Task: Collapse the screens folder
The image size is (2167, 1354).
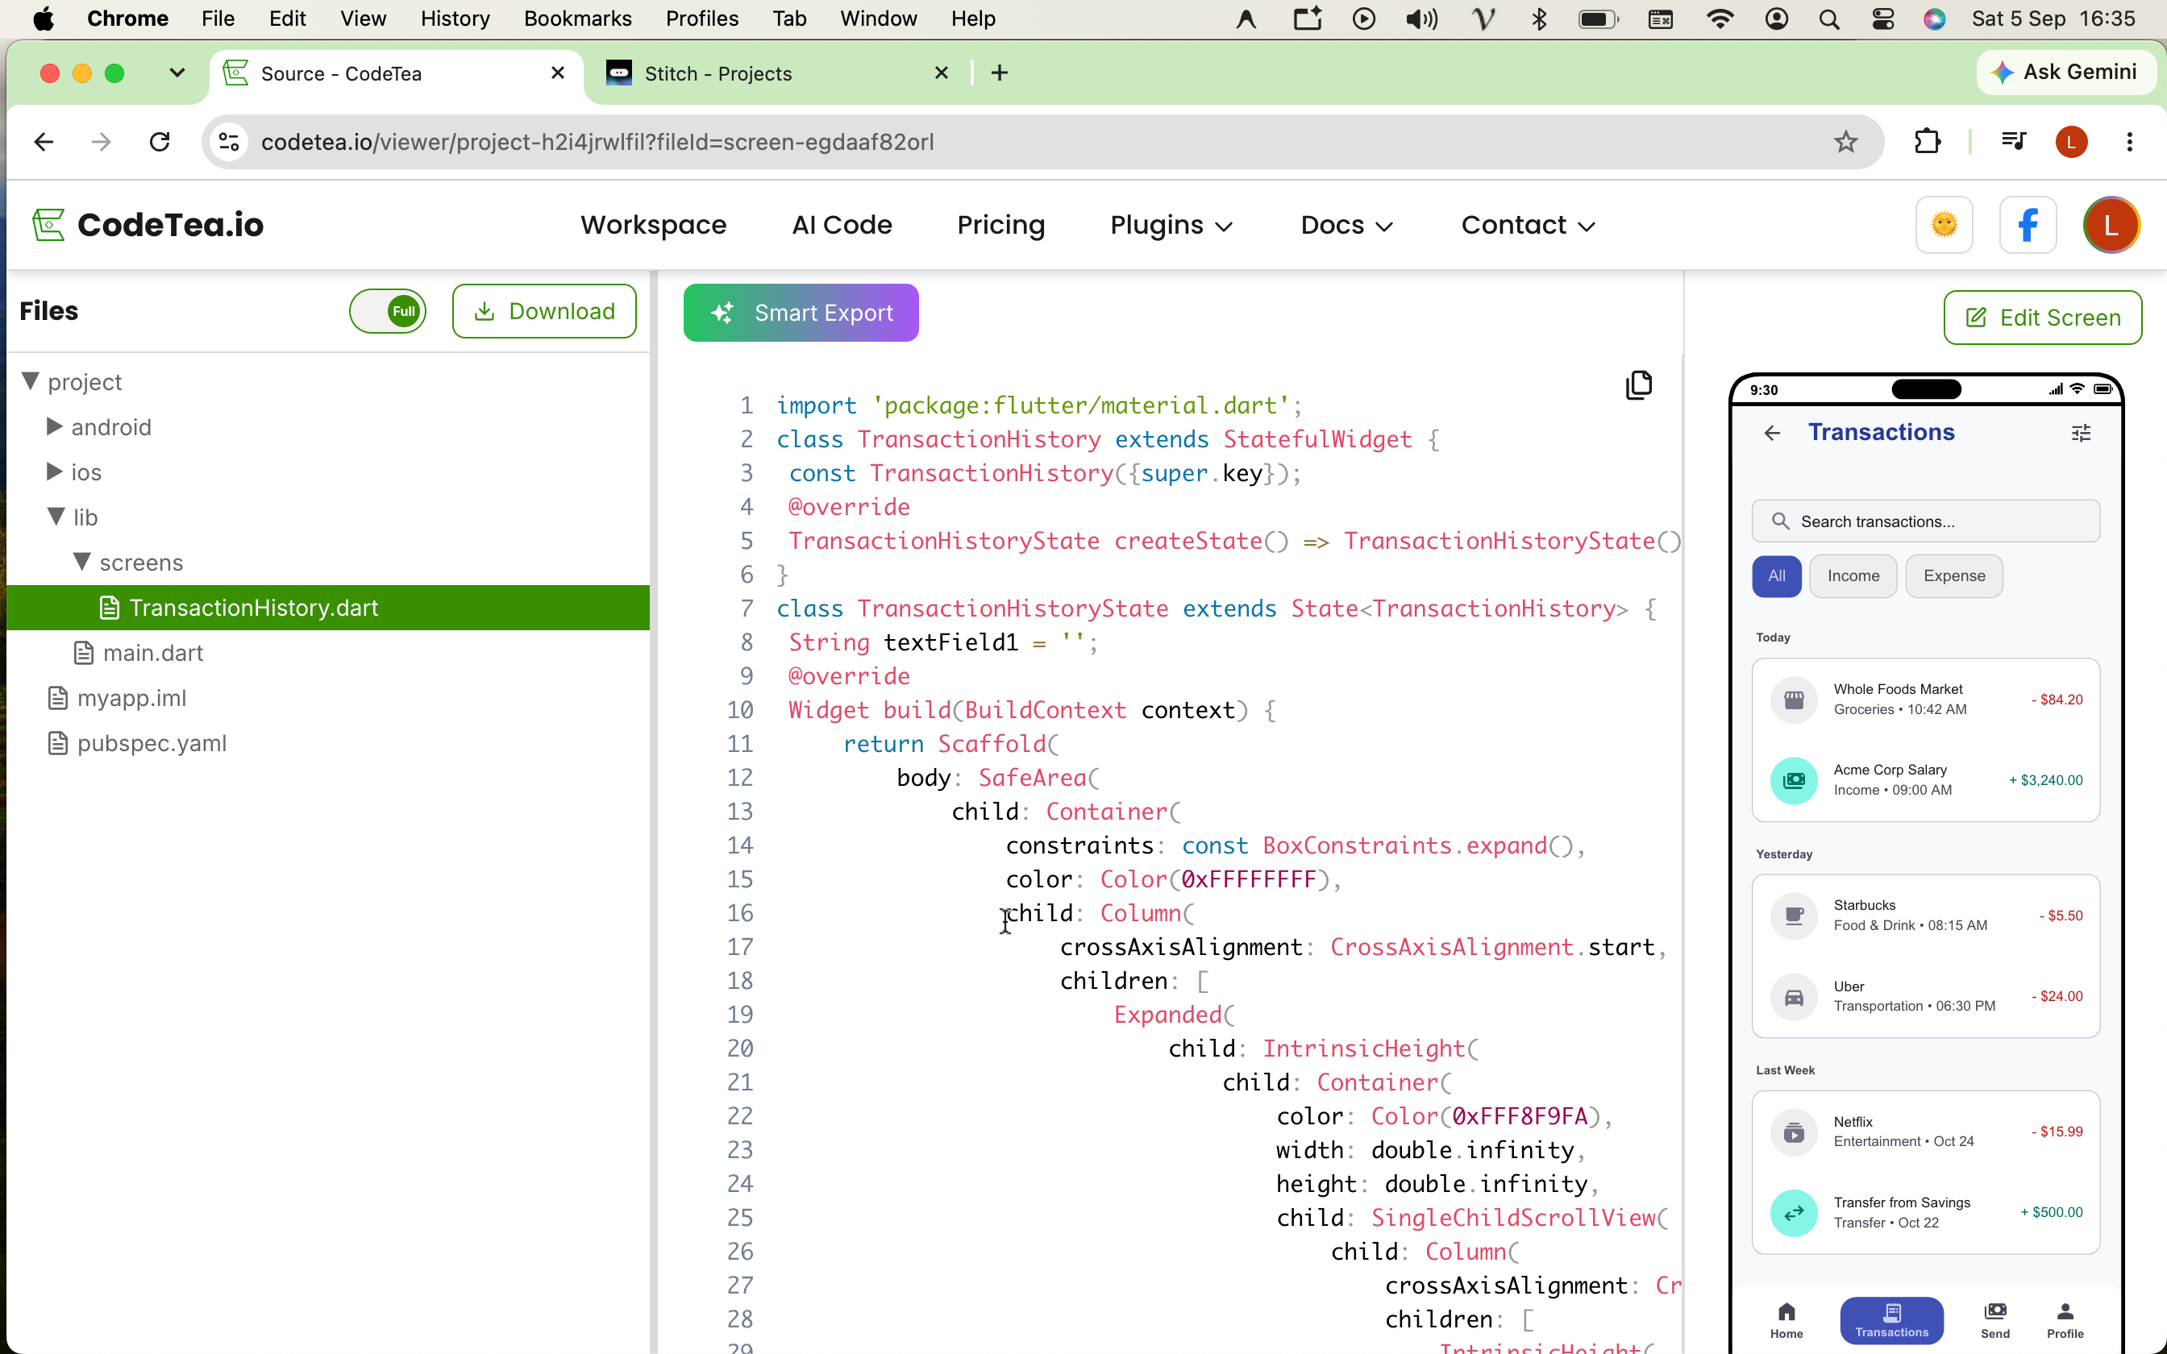Action: click(x=81, y=562)
